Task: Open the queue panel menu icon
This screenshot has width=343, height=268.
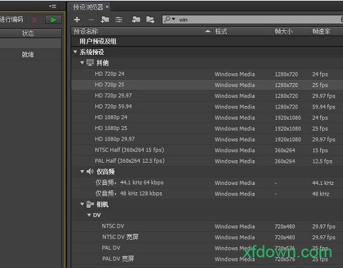Action: point(52,7)
